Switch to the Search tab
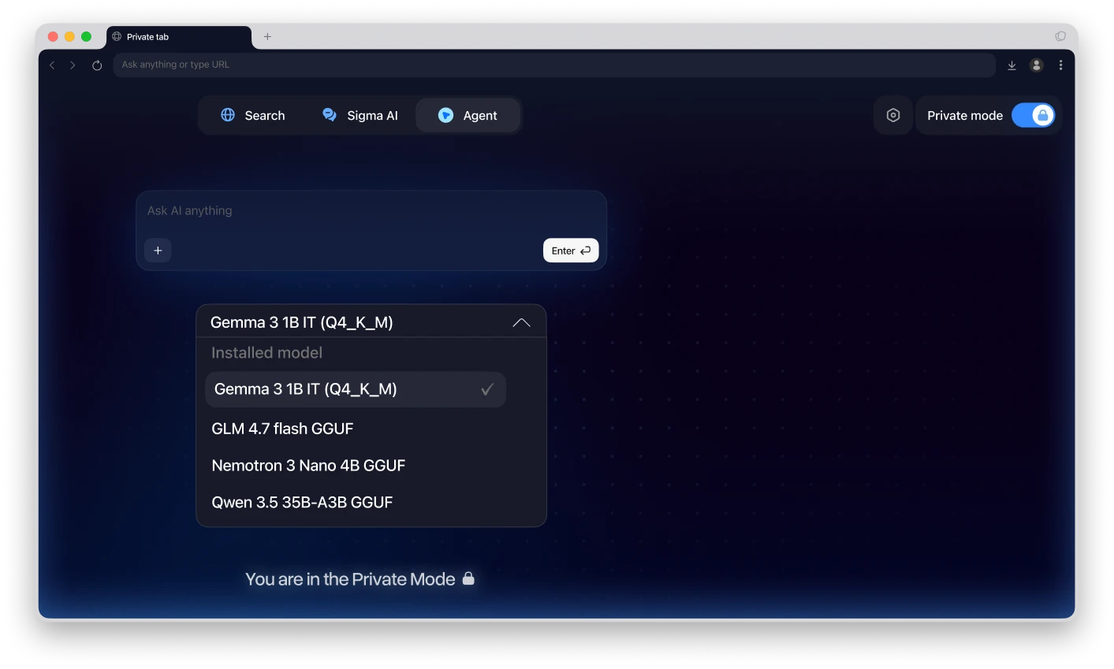This screenshot has width=1114, height=669. pyautogui.click(x=253, y=115)
